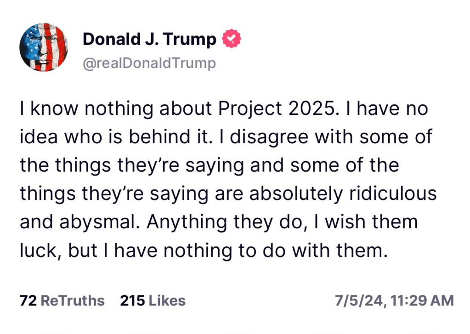The width and height of the screenshot is (470, 334).
Task: Open the ReTruths list
Action: 73,301
